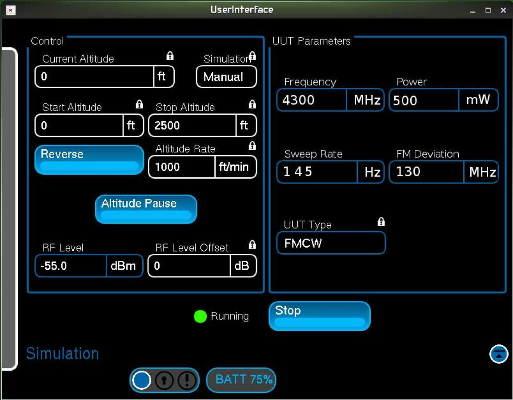513x400 pixels.
Task: Maximize the UserInterface window
Action: point(488,11)
